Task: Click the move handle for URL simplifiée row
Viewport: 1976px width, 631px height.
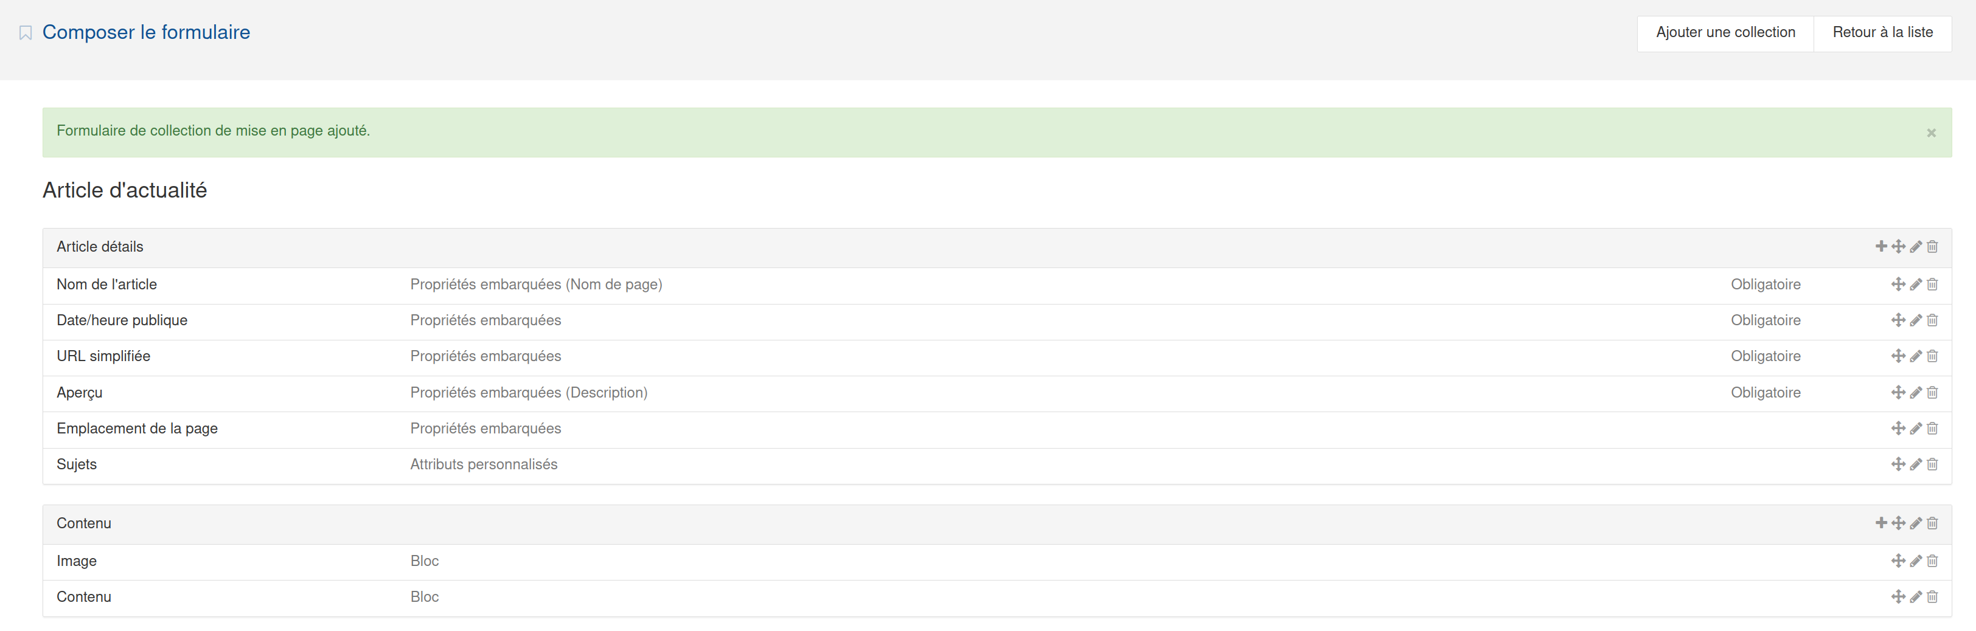Action: [1898, 356]
